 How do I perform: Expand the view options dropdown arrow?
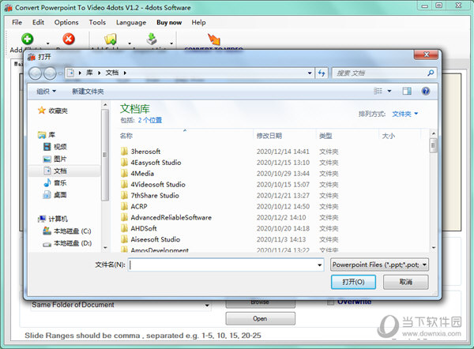pos(389,91)
